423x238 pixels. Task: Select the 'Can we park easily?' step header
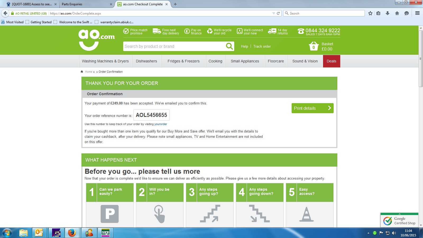tap(110, 193)
